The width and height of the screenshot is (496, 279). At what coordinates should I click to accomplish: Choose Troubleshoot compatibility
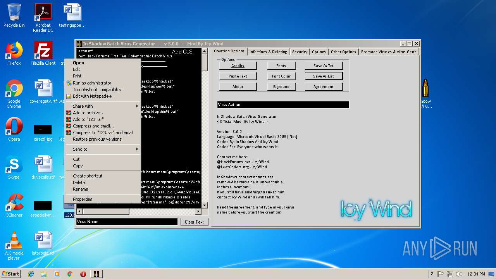coord(102,90)
